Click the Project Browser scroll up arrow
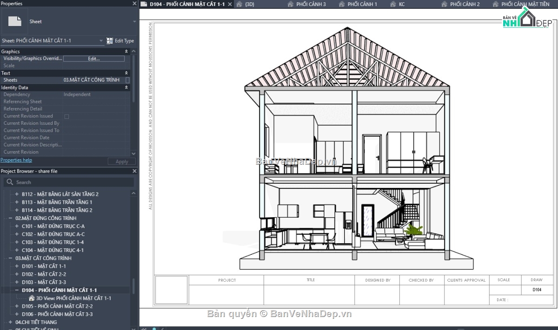This screenshot has width=558, height=330. pos(134,193)
